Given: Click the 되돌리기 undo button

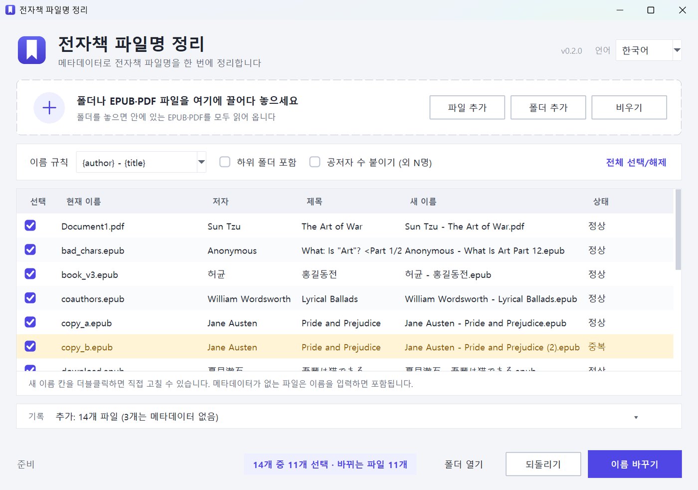Looking at the screenshot, I should 543,465.
